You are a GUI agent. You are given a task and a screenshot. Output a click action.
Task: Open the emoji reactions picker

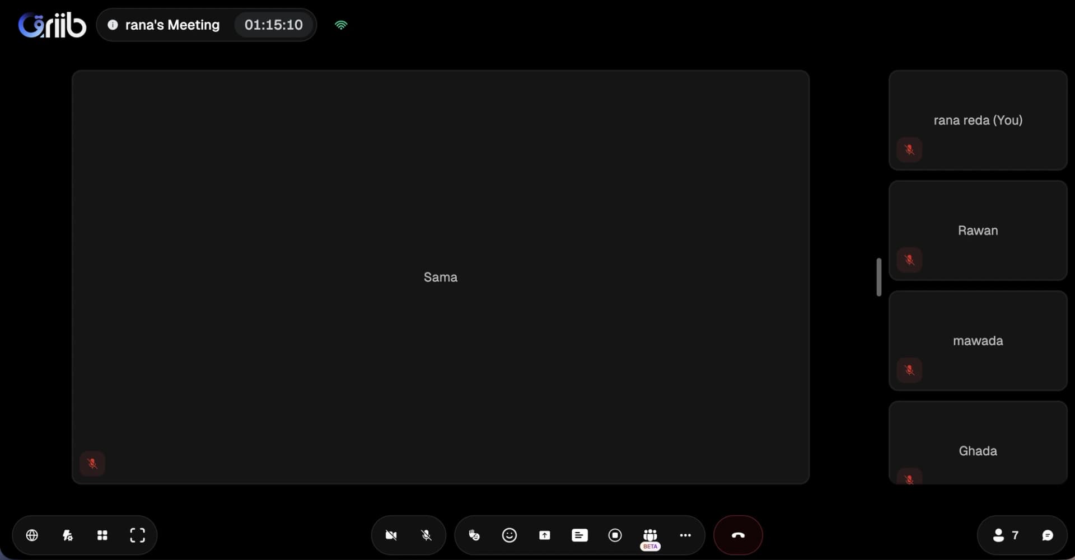click(x=509, y=535)
